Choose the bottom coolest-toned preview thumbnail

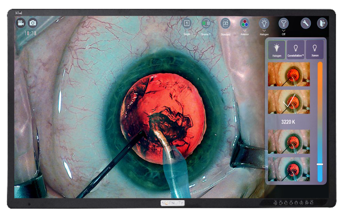tap(289, 169)
